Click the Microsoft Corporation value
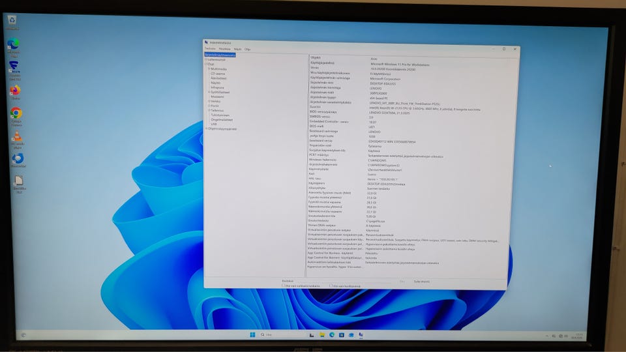The image size is (626, 352). coord(385,79)
